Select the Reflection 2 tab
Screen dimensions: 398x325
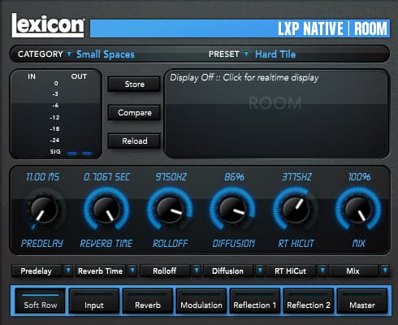tap(309, 301)
